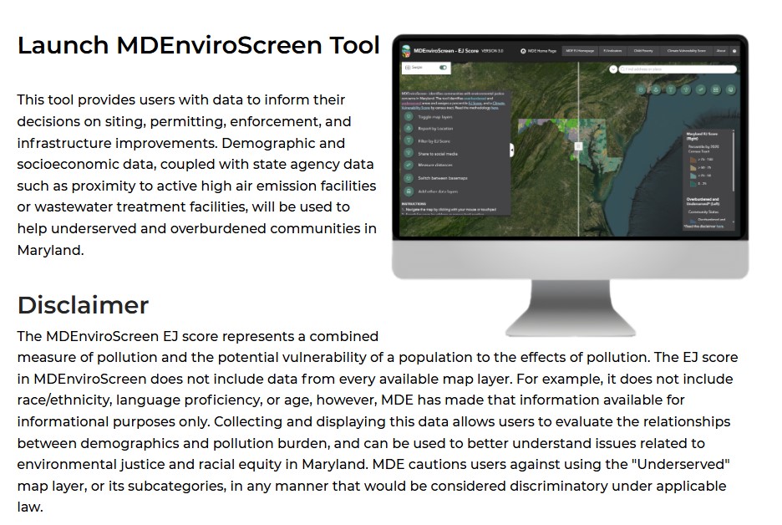
Task: Open the About tab in the tool header
Action: point(721,51)
